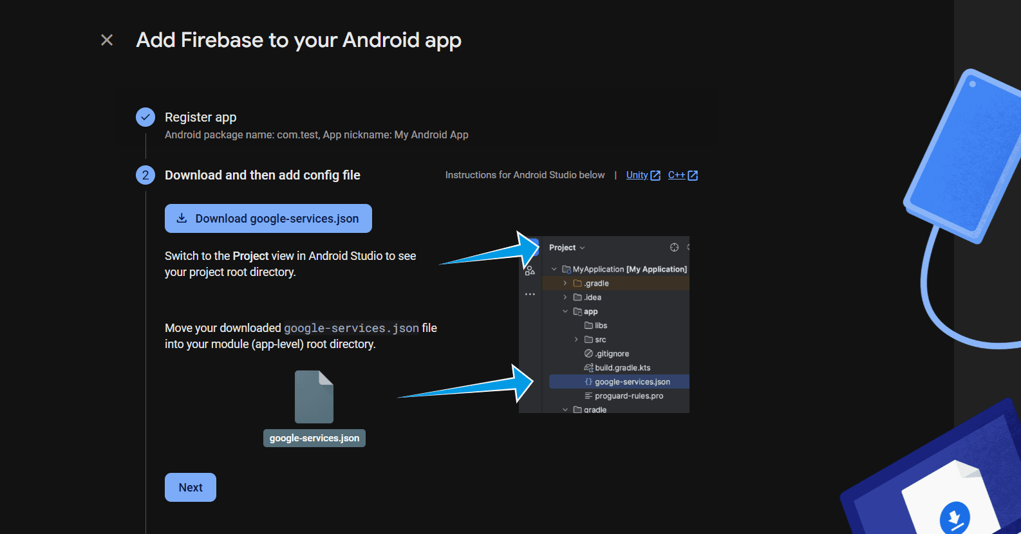
Task: Open the C++ instructions link
Action: click(676, 175)
